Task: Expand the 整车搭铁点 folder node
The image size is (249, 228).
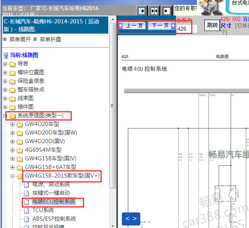Action: click(5, 90)
